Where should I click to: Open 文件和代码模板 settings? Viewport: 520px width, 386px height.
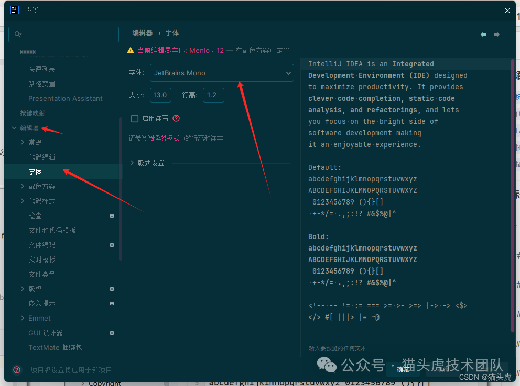point(52,230)
